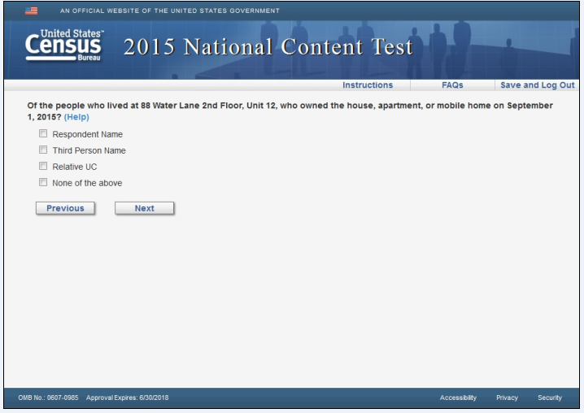Tick the Relative UC checkbox
The width and height of the screenshot is (584, 413).
[x=43, y=166]
